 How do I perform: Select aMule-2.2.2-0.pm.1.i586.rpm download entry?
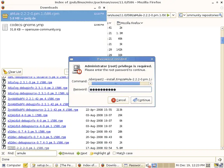click(53, 16)
